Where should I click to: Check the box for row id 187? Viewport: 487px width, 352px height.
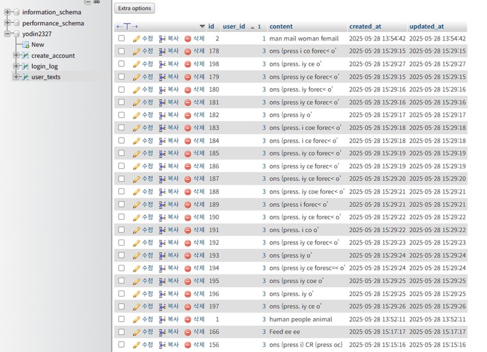(x=122, y=179)
